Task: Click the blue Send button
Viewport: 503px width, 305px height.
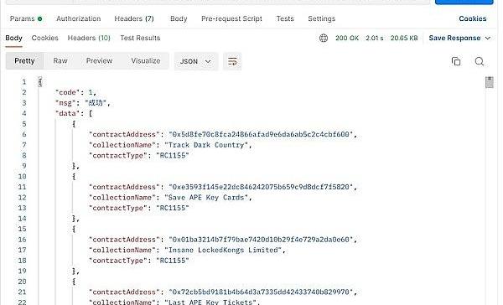Action: [x=464, y=2]
